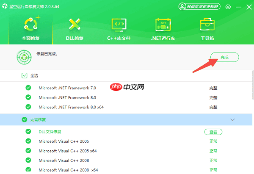Toggle the 全选 select-all checkbox
The image size is (254, 174).
(24, 76)
